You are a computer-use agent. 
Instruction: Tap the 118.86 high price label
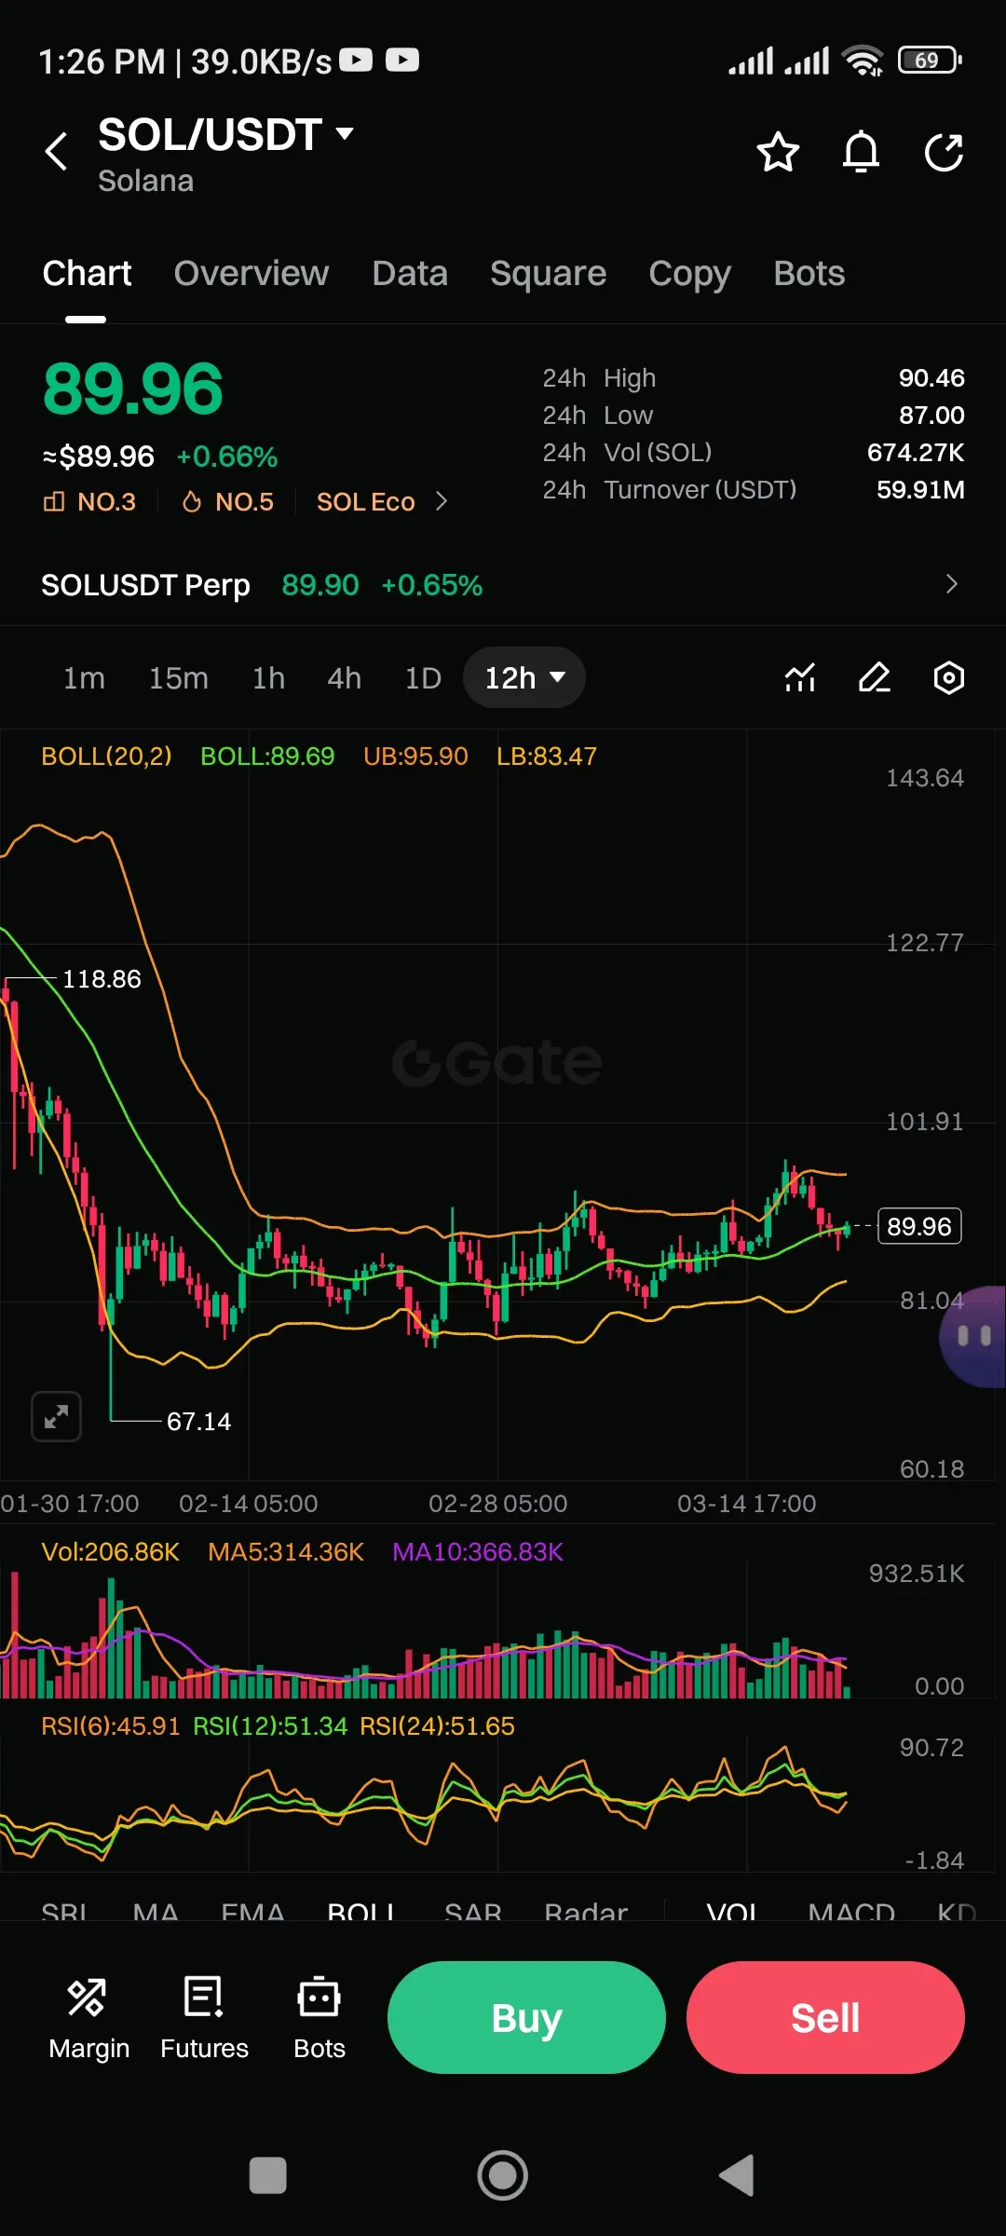point(102,978)
